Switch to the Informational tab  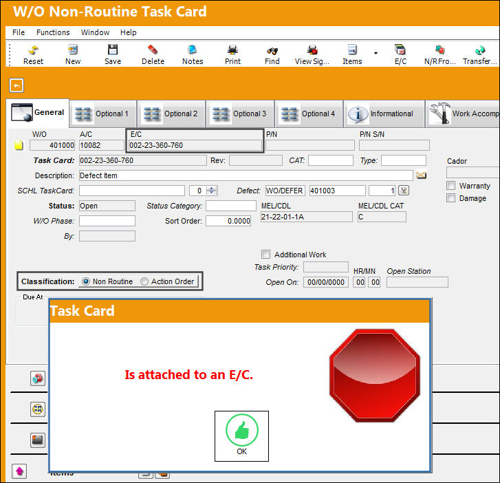(384, 114)
